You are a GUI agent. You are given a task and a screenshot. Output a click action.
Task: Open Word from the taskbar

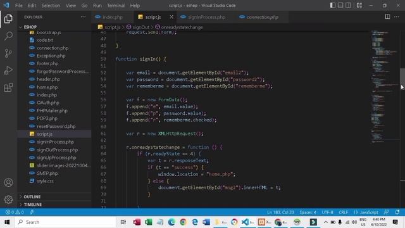click(x=206, y=222)
